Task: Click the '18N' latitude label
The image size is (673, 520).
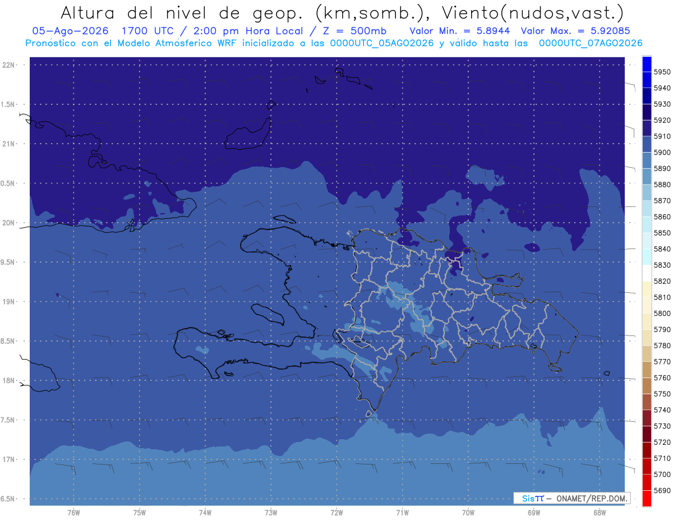Action: (x=8, y=380)
